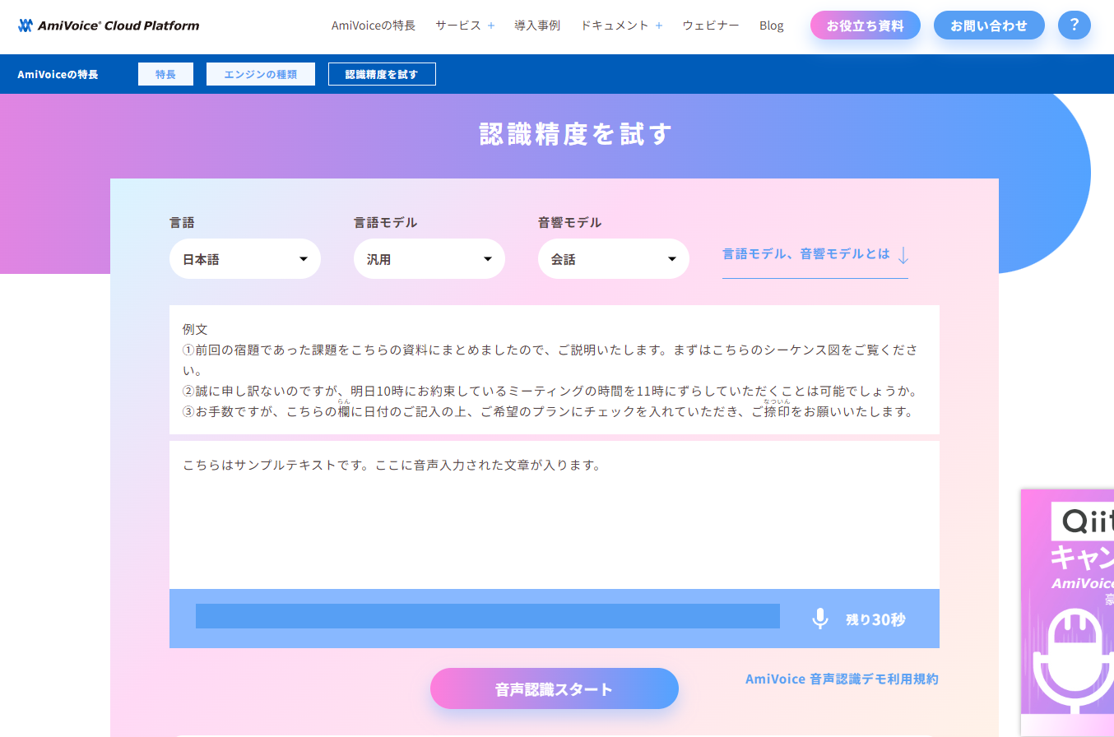1114x737 pixels.
Task: Click the plus icon next to サービス
Action: (491, 25)
